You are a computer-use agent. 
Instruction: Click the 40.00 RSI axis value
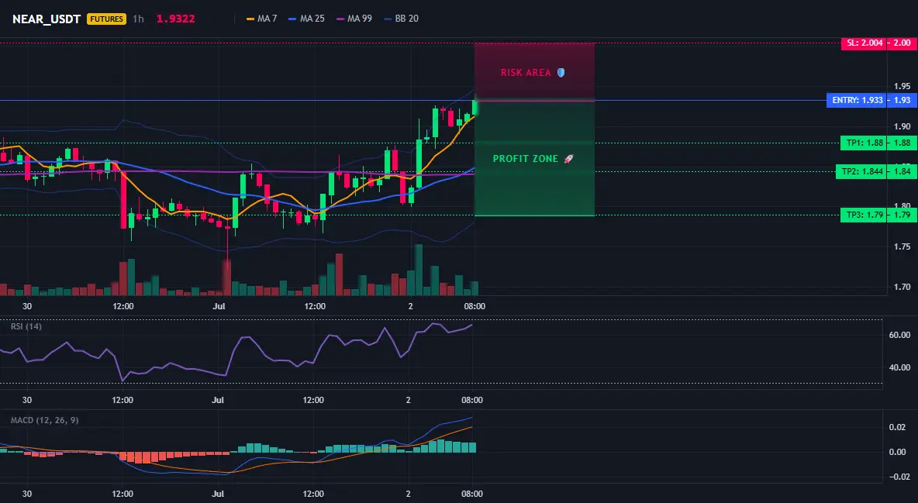900,367
